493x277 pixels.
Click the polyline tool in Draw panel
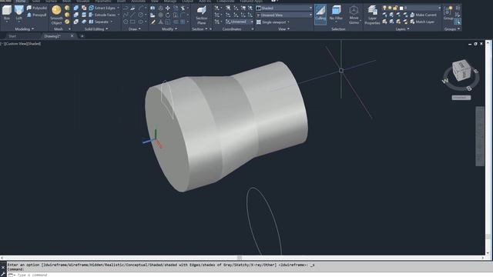click(126, 8)
